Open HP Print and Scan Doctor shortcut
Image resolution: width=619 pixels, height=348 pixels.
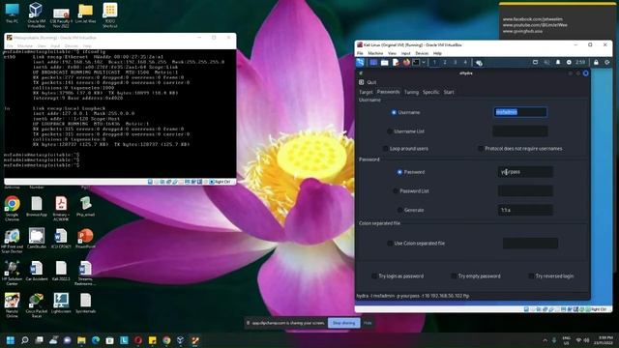tap(12, 241)
